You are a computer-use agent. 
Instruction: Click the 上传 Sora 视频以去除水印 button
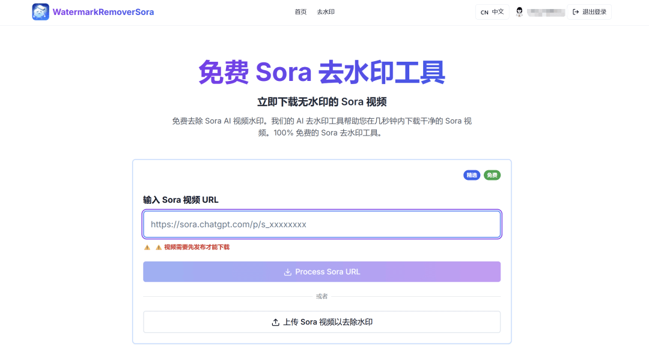pyautogui.click(x=321, y=321)
